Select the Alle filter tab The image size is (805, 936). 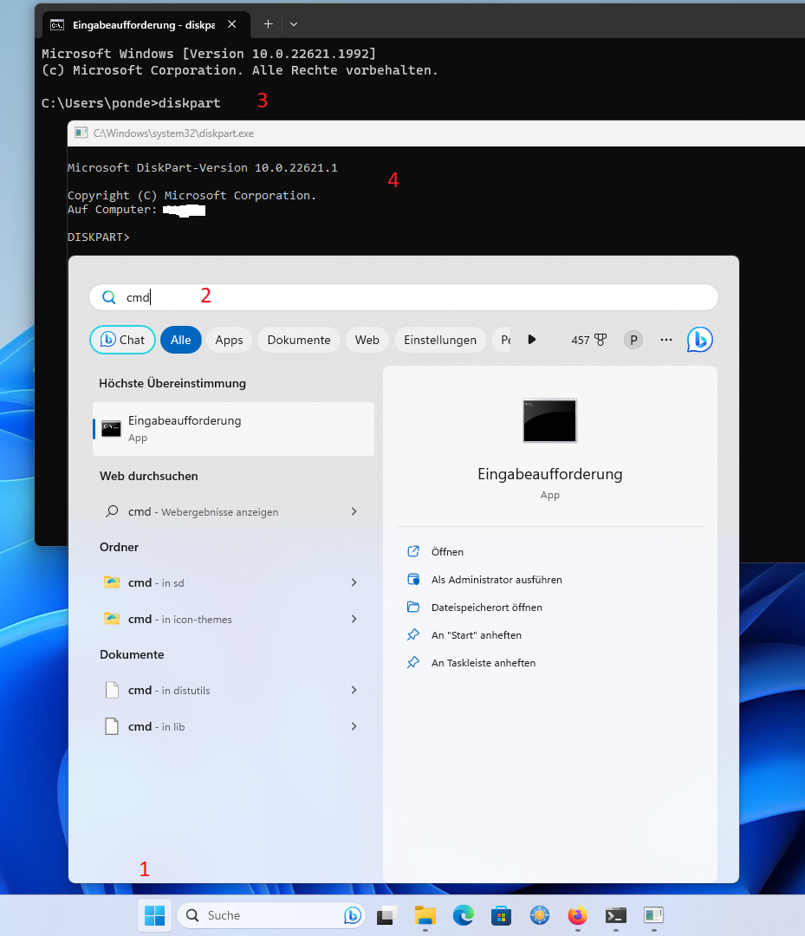click(181, 340)
